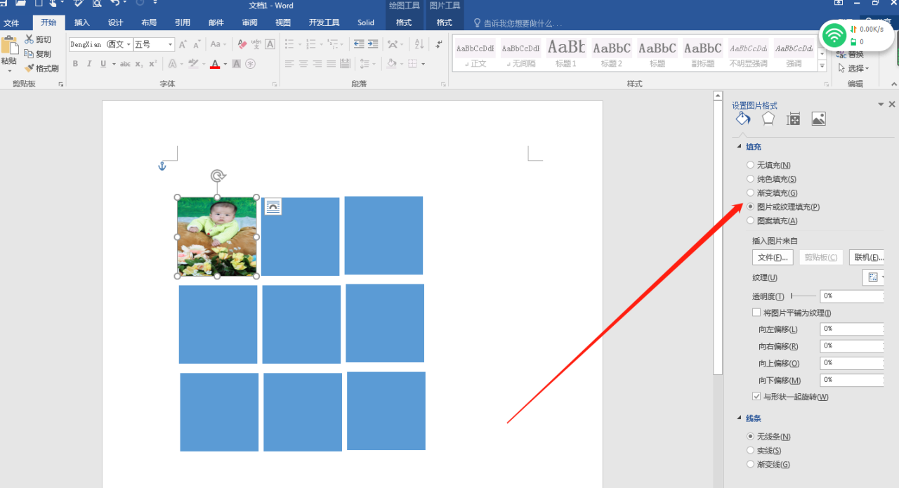
Task: Click the decrease indent icon
Action: pyautogui.click(x=359, y=44)
